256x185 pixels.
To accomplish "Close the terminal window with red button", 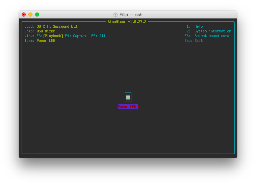I will (x=24, y=15).
